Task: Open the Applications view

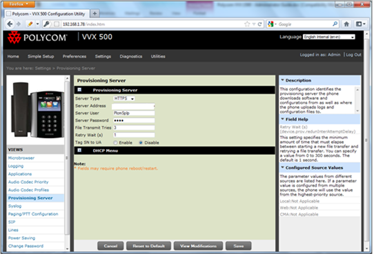Action: tap(20, 174)
